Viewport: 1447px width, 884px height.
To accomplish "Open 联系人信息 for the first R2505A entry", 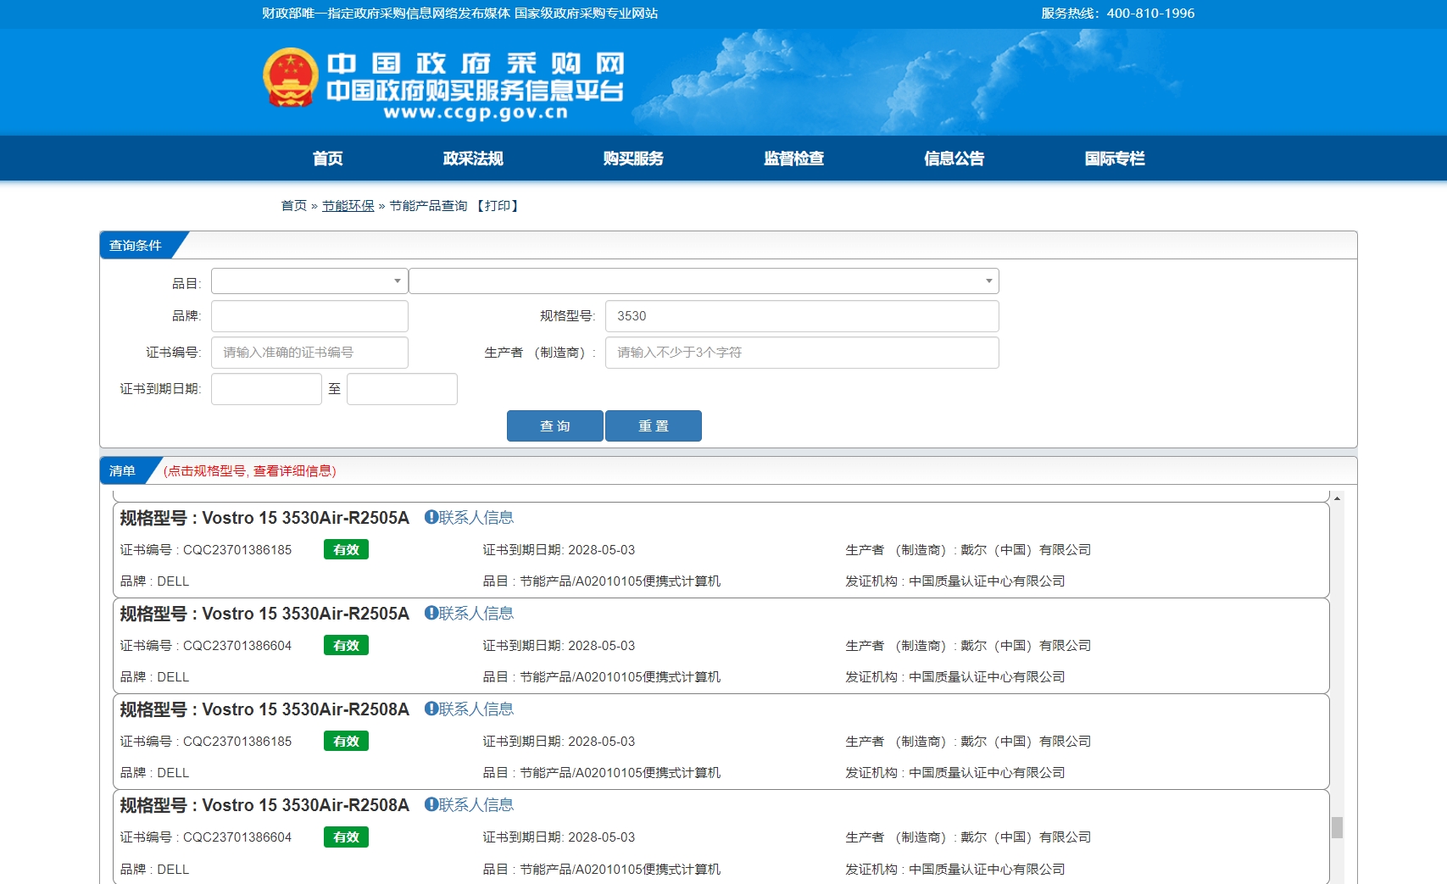I will 469,518.
